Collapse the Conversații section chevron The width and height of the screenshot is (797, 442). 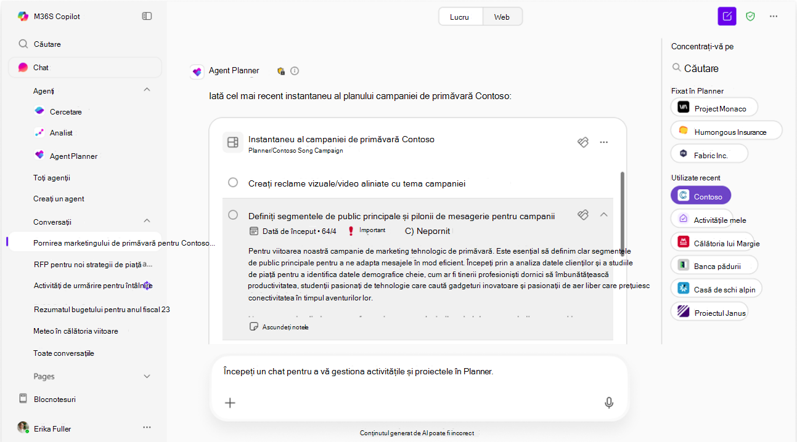click(147, 220)
